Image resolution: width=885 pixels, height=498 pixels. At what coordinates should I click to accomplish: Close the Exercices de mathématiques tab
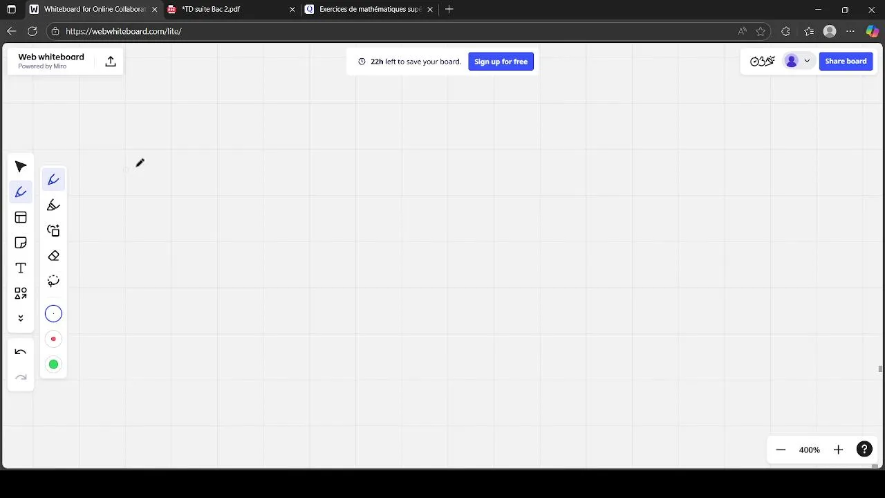[430, 10]
